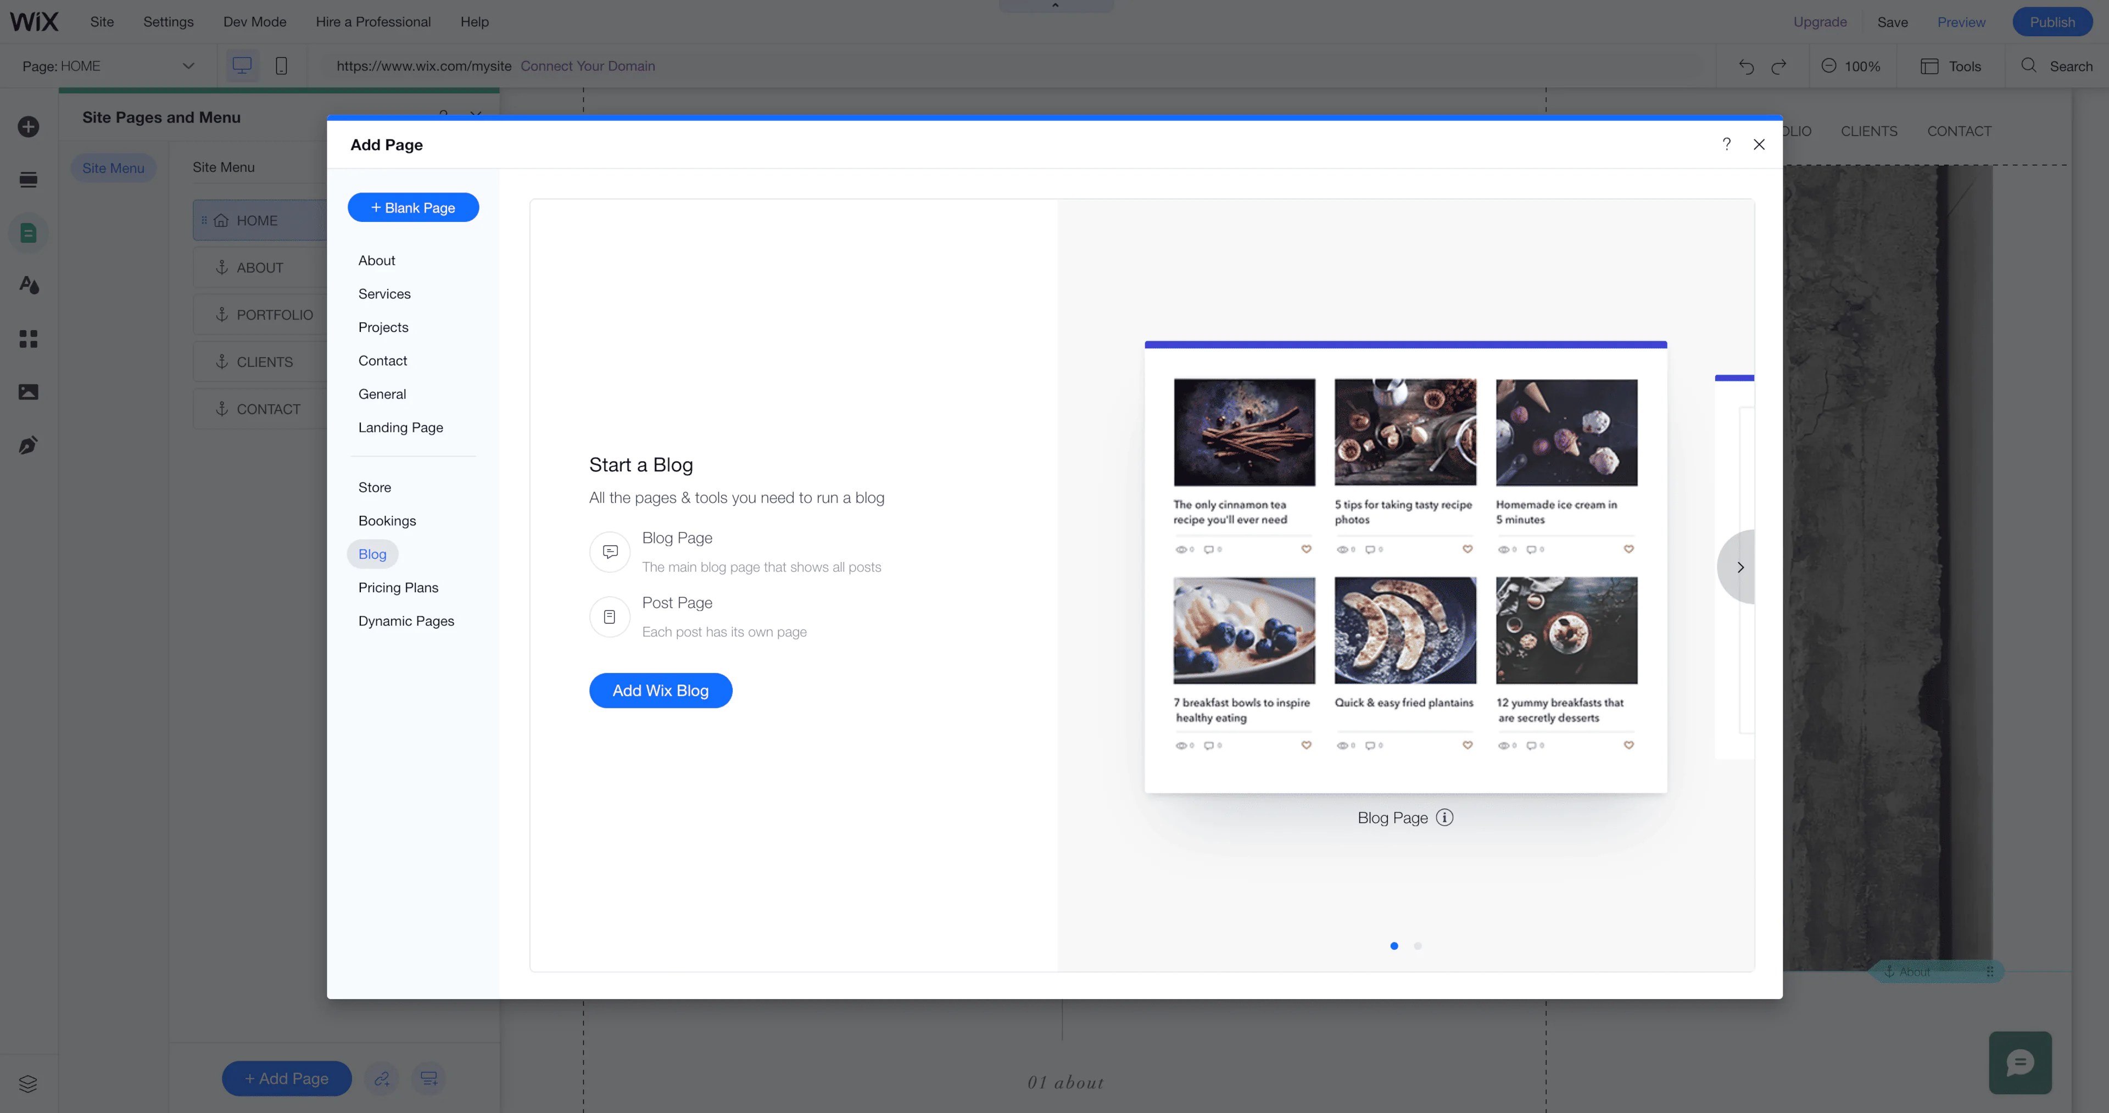The height and width of the screenshot is (1113, 2109).
Task: Click the Add Wix Blog button
Action: click(x=660, y=691)
